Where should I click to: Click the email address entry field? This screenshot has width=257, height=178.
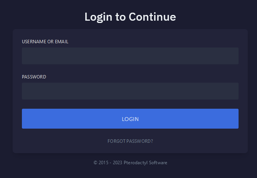pyautogui.click(x=130, y=56)
